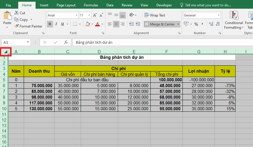Open the Orientation text rotation icon
This screenshot has width=253, height=147.
132,15
